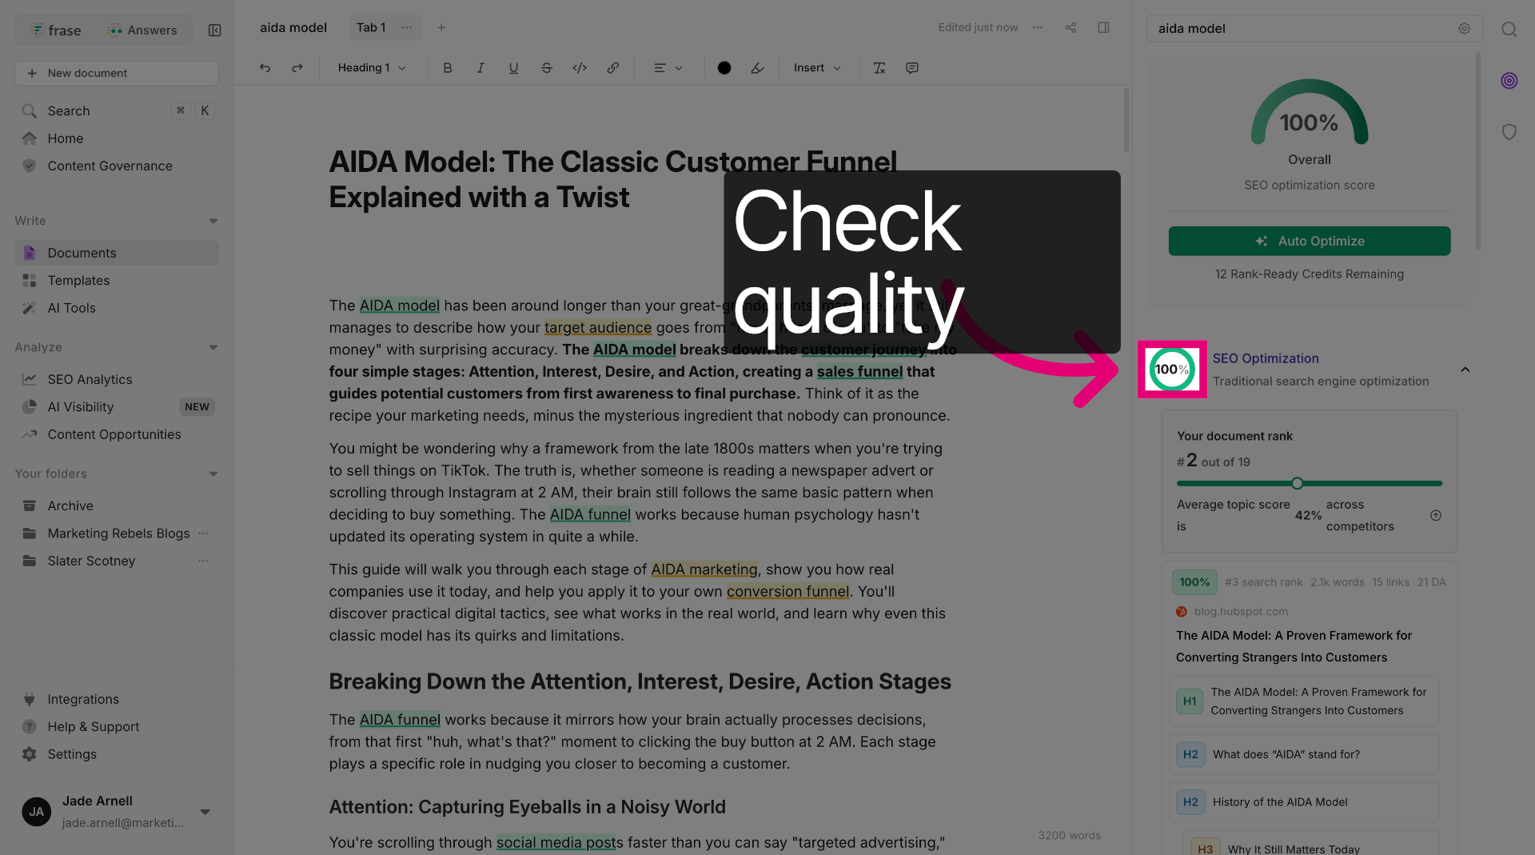Open the highlighter pen tool

pyautogui.click(x=757, y=68)
